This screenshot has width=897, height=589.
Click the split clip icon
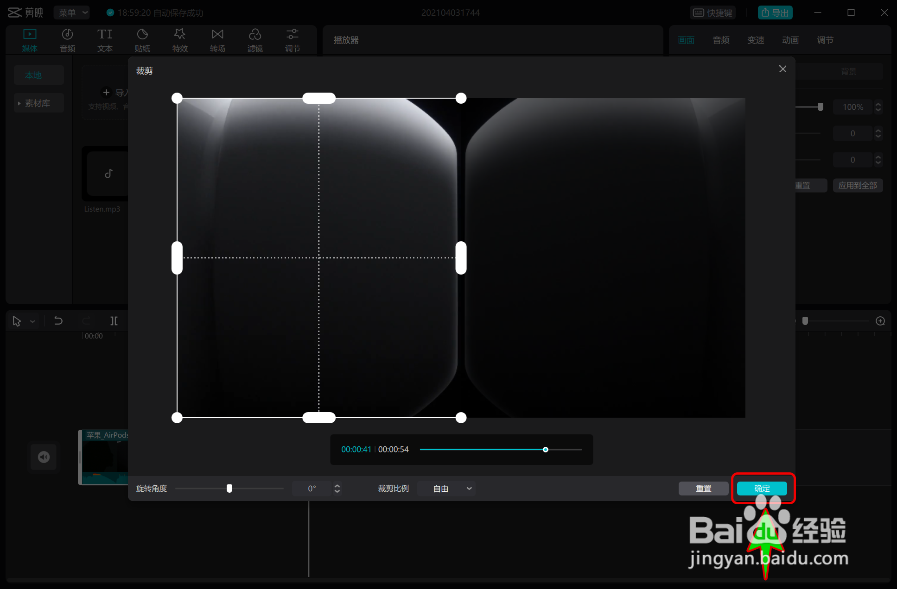click(x=114, y=320)
